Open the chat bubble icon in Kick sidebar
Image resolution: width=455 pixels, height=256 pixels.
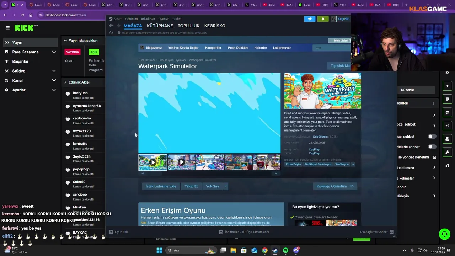(448, 112)
